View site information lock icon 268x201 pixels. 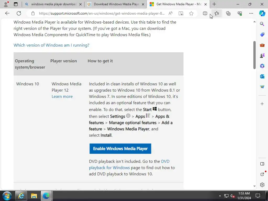[33, 13]
